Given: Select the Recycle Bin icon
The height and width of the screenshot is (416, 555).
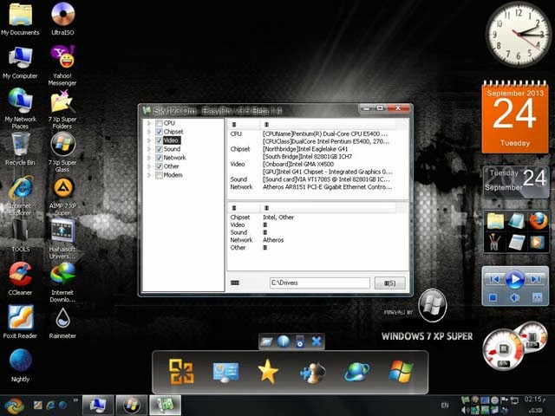Looking at the screenshot, I should tap(20, 148).
